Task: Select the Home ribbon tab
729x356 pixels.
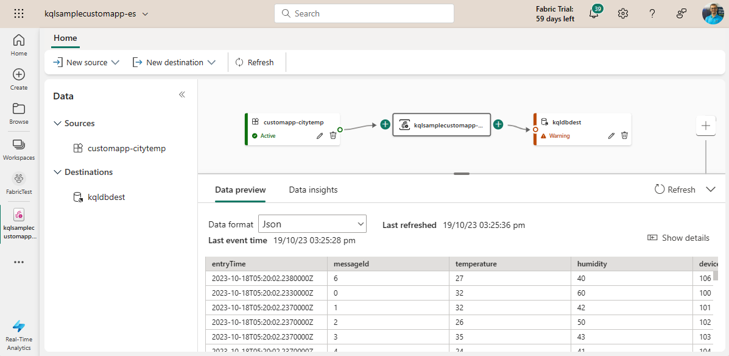Action: pos(65,38)
